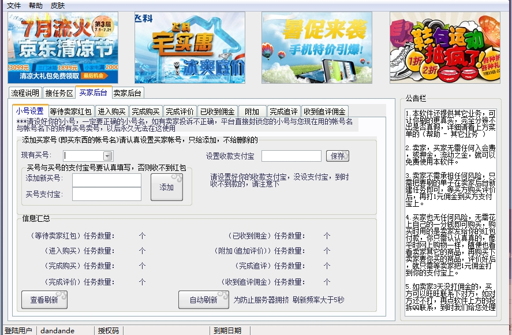This screenshot has height=335, width=512.
Task: Click the 为防止服务器拥挤 refresh frequency note
Action: pyautogui.click(x=289, y=300)
